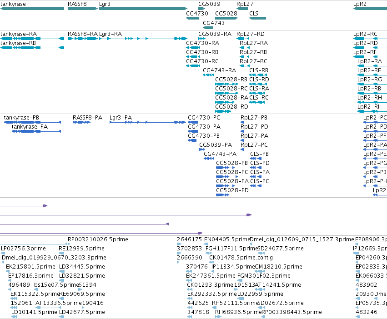Select Dmel_dig_019929_0670_3203.3prime feature
Image resolution: width=387 pixels, height=319 pixels.
click(54, 258)
